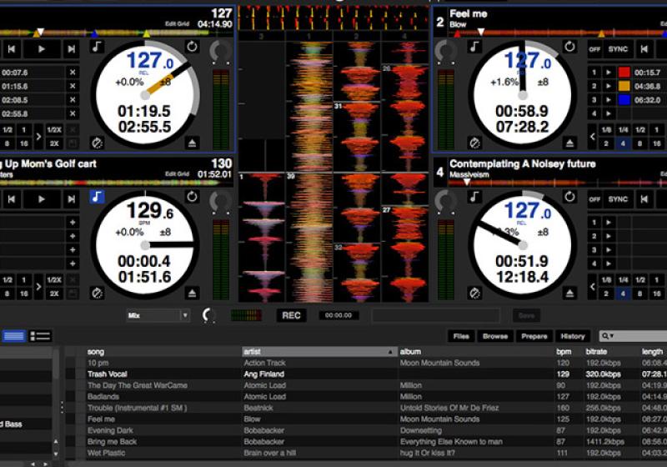
Task: Delete the 00:07.6 cue point
Action: pos(73,73)
